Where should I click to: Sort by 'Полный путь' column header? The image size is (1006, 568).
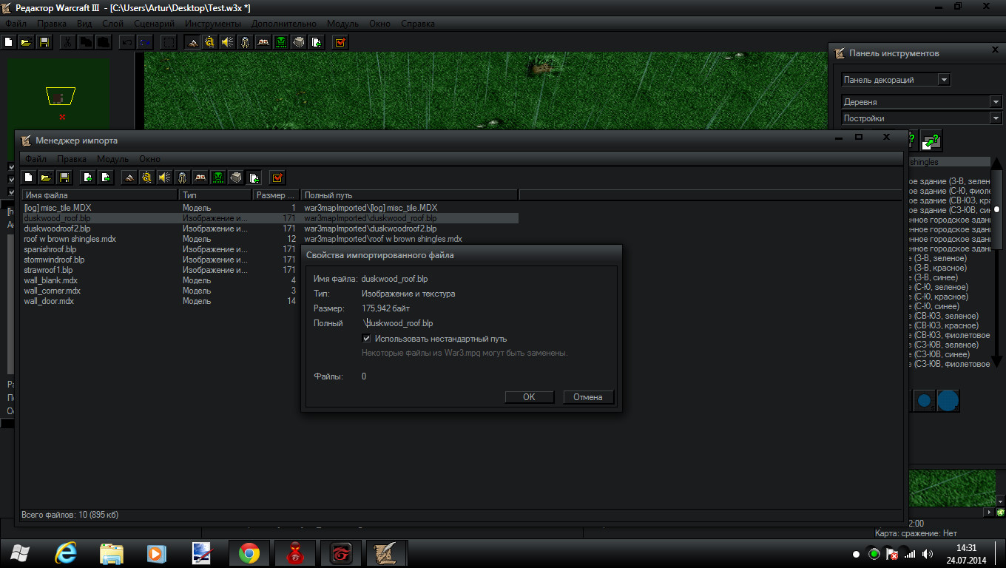click(409, 195)
